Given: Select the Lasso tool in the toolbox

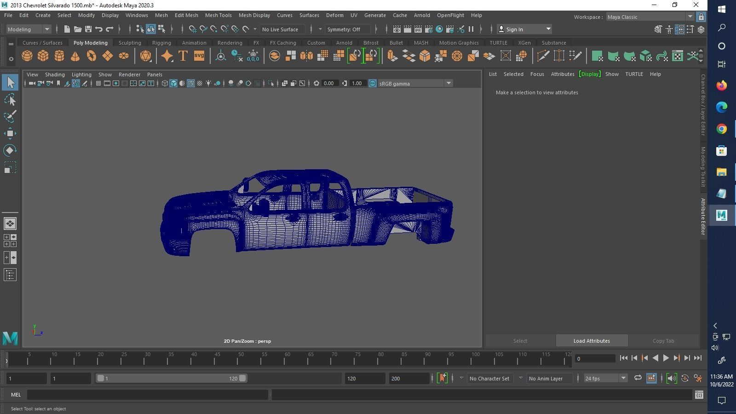Looking at the screenshot, I should click(10, 99).
